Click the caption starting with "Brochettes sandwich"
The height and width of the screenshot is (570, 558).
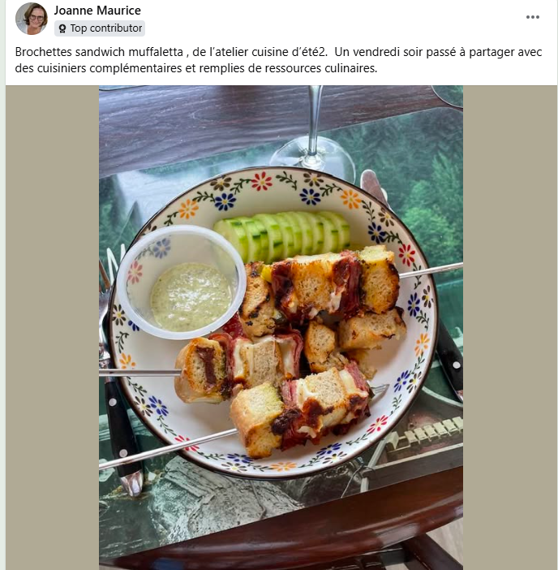click(278, 60)
